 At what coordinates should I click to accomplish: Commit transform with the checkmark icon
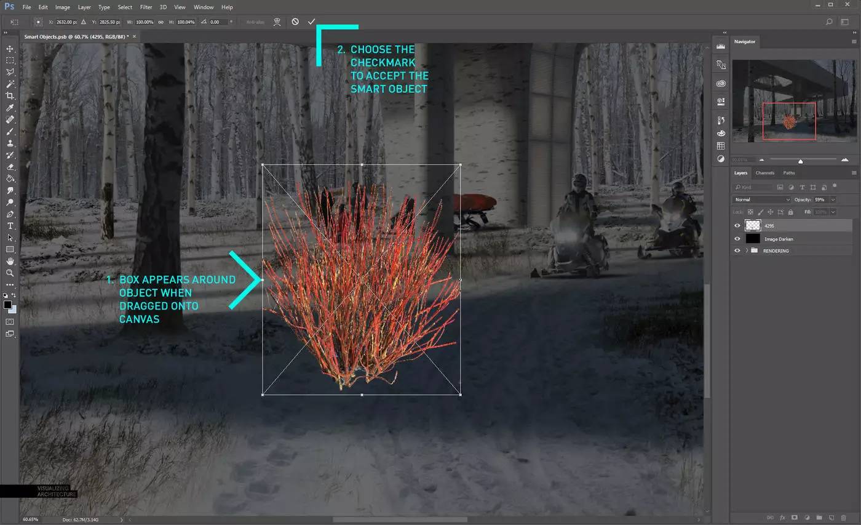click(311, 22)
